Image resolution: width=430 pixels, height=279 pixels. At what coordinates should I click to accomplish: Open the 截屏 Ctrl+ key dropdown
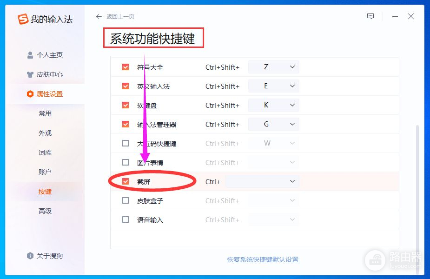click(x=262, y=181)
